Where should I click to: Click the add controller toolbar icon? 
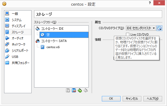[x=80, y=90]
